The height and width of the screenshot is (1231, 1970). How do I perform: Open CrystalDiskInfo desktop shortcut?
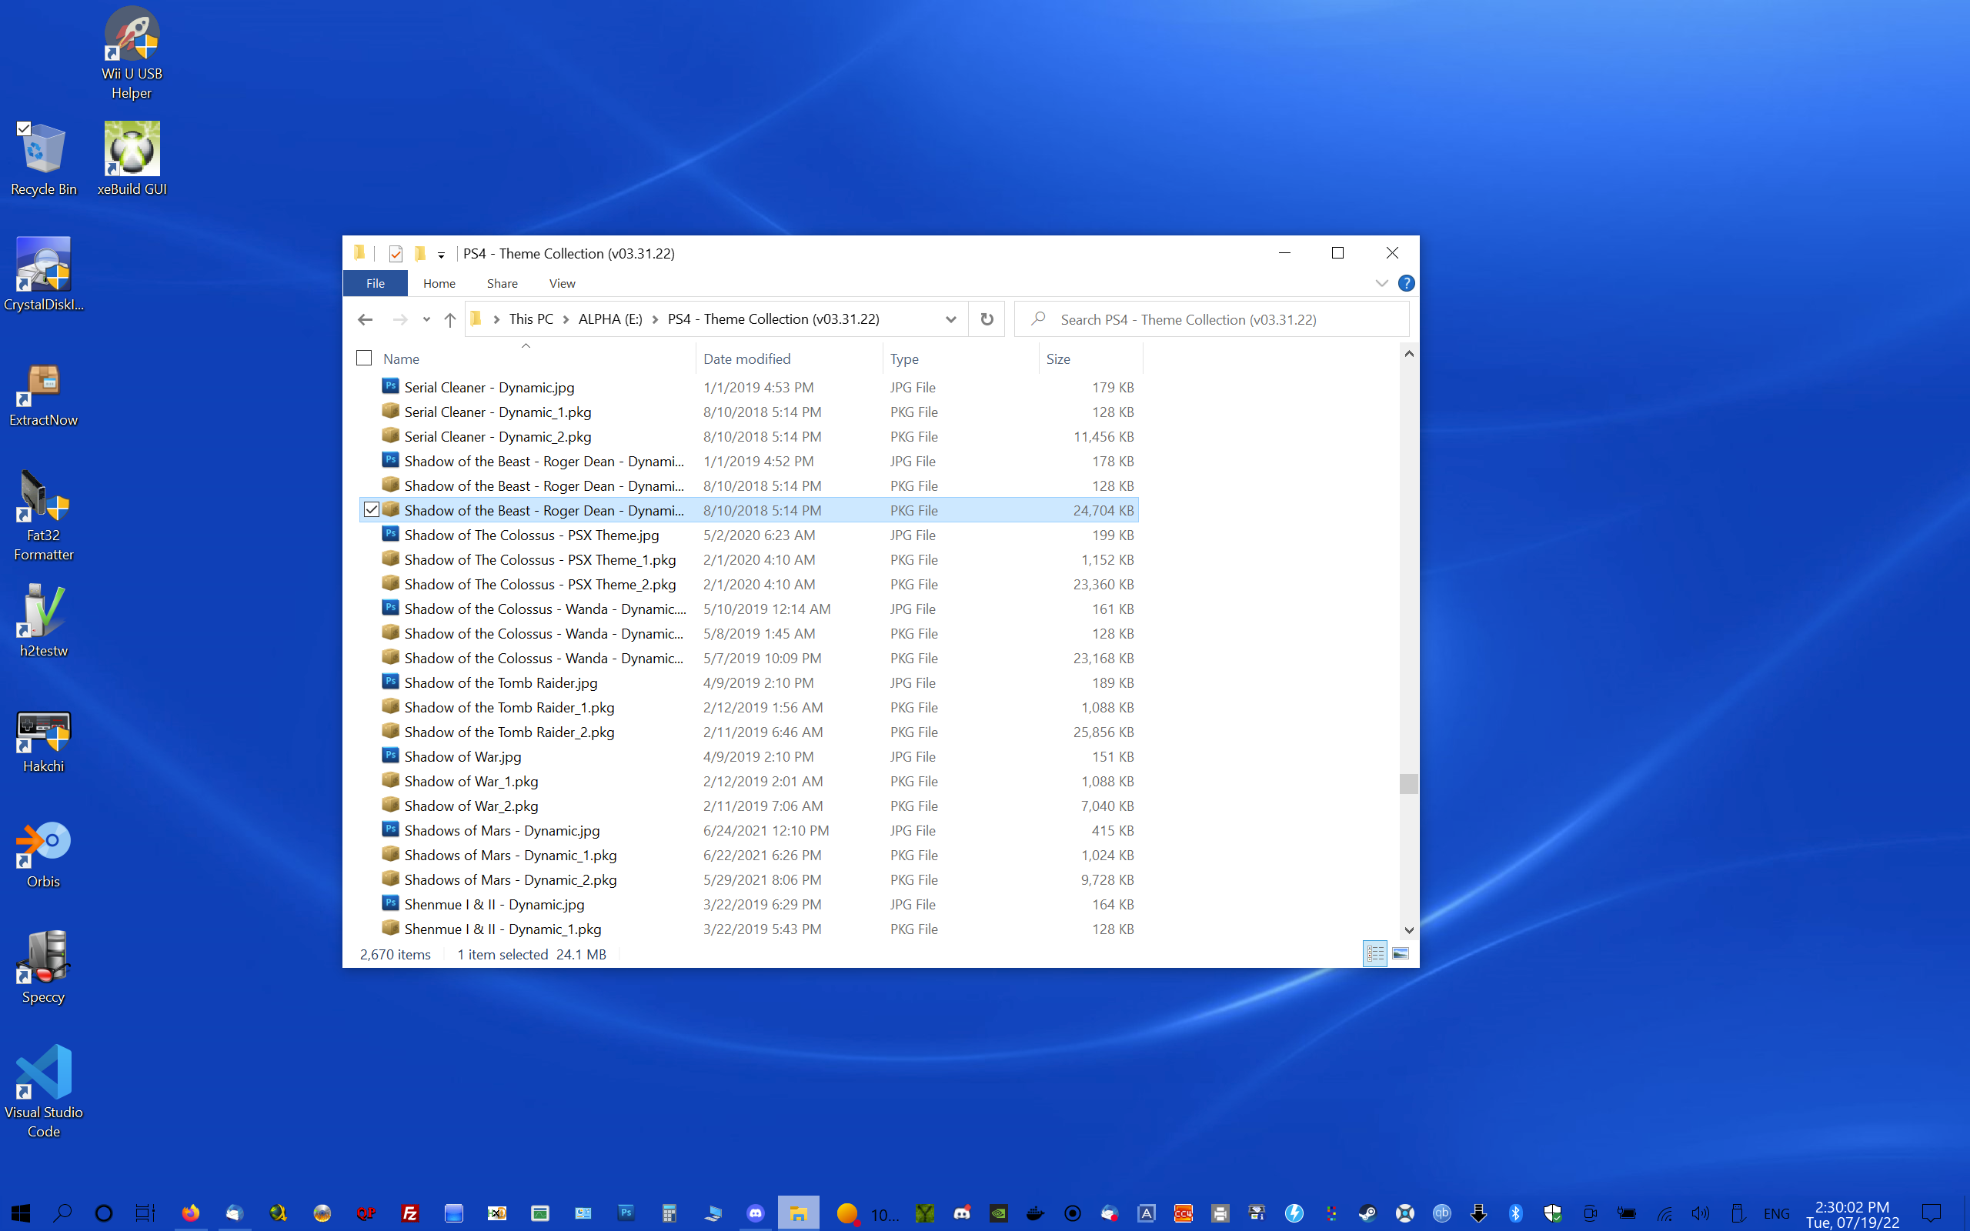tap(43, 275)
